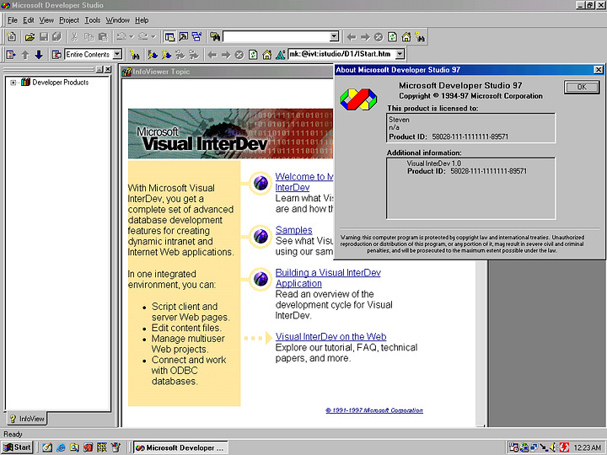The image size is (607, 455).
Task: Close the workspace pane with its X
Action: [x=108, y=69]
